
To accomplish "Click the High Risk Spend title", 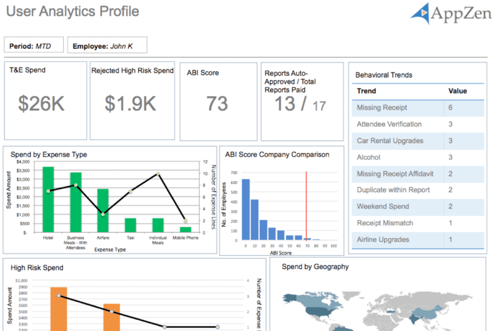I will tap(37, 268).
